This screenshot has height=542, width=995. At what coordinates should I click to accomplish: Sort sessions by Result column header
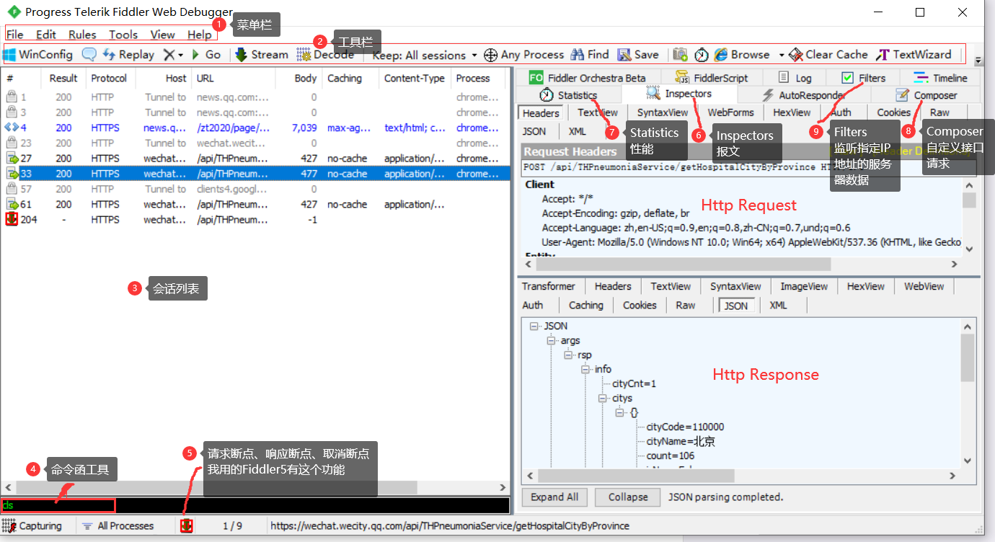(x=63, y=79)
